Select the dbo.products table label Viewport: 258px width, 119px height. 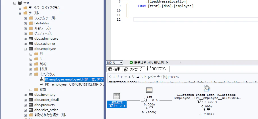[45, 105]
